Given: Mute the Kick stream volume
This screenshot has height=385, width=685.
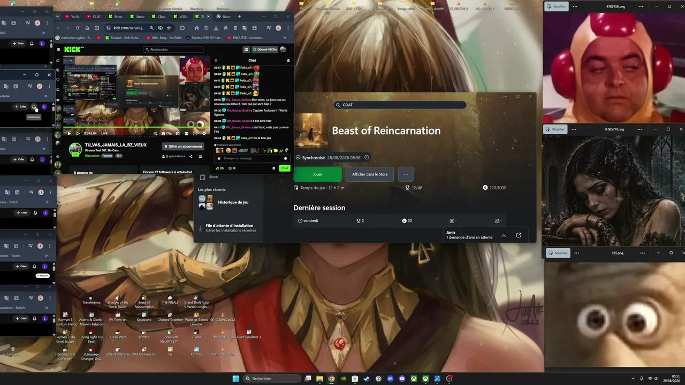Looking at the screenshot, I should [x=78, y=133].
